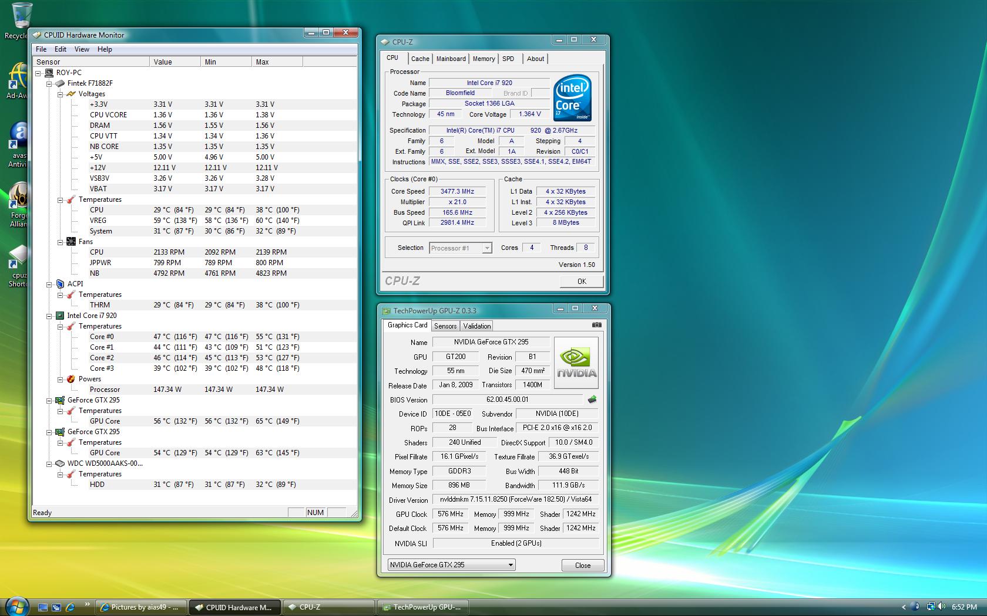The width and height of the screenshot is (987, 616).
Task: Collapse the Fans group
Action: click(x=60, y=242)
